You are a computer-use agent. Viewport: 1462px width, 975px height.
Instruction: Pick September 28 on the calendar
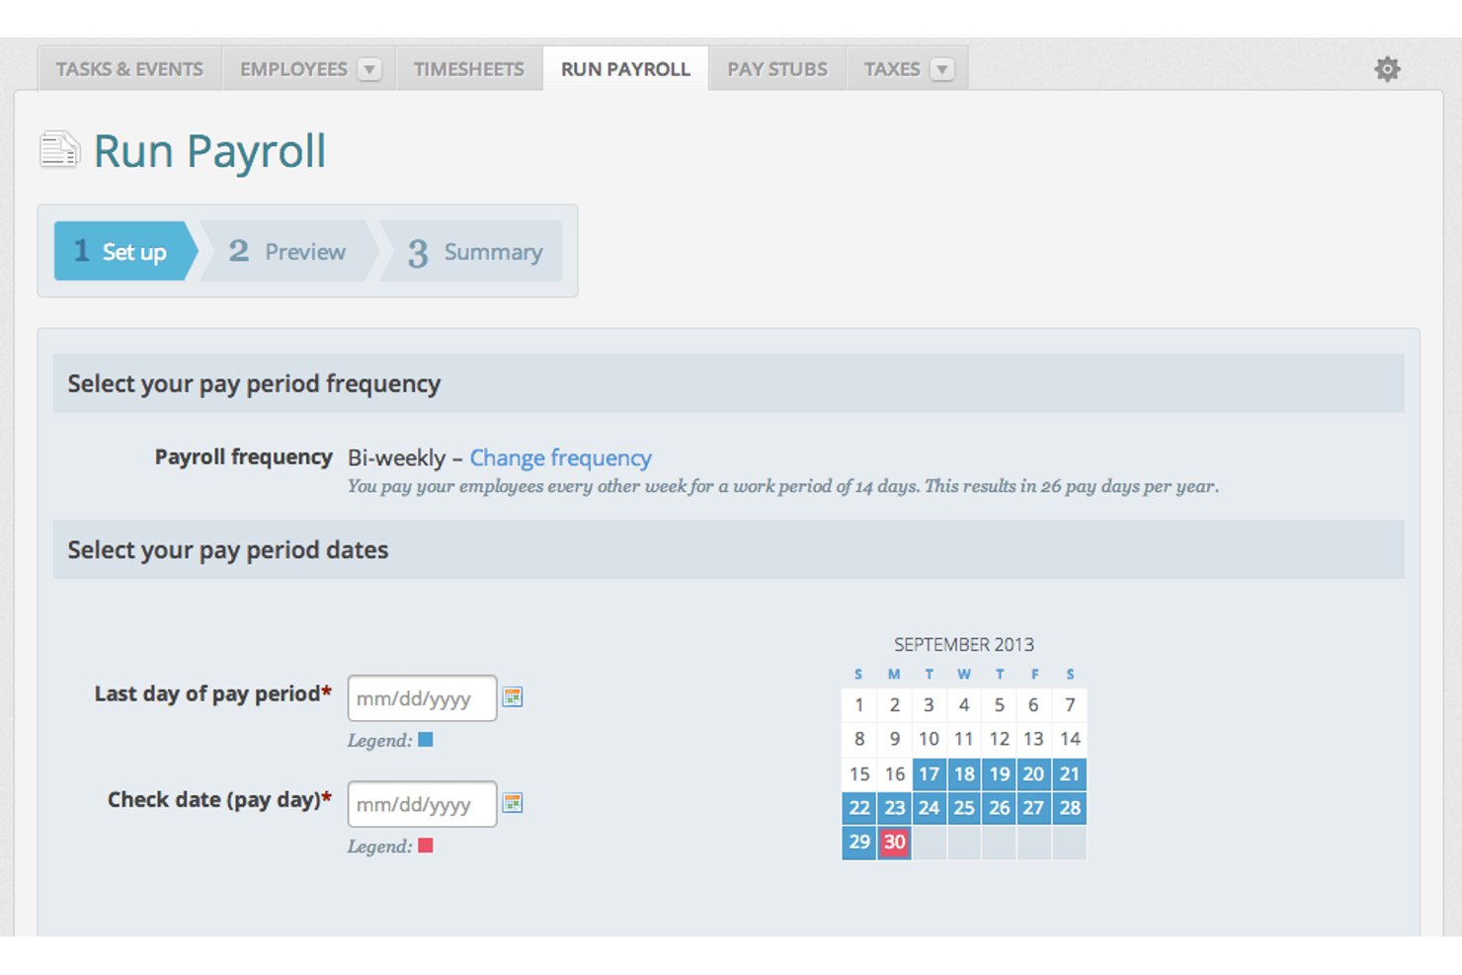point(1070,808)
